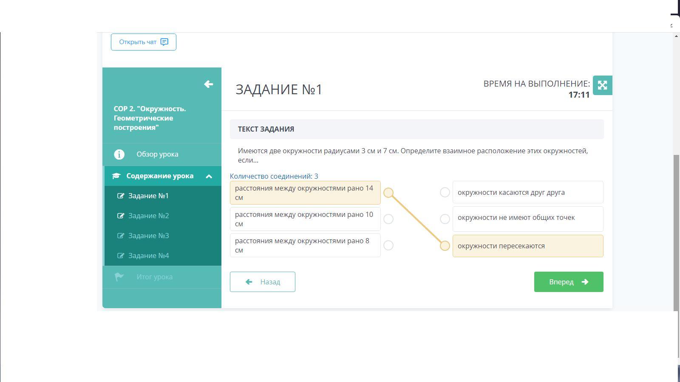The height and width of the screenshot is (382, 680).
Task: Open Итог урока in the sidebar
Action: pyautogui.click(x=162, y=277)
